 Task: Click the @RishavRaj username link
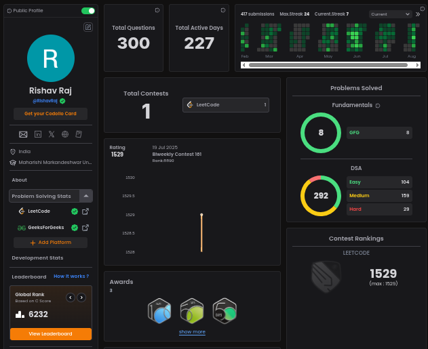(45, 101)
